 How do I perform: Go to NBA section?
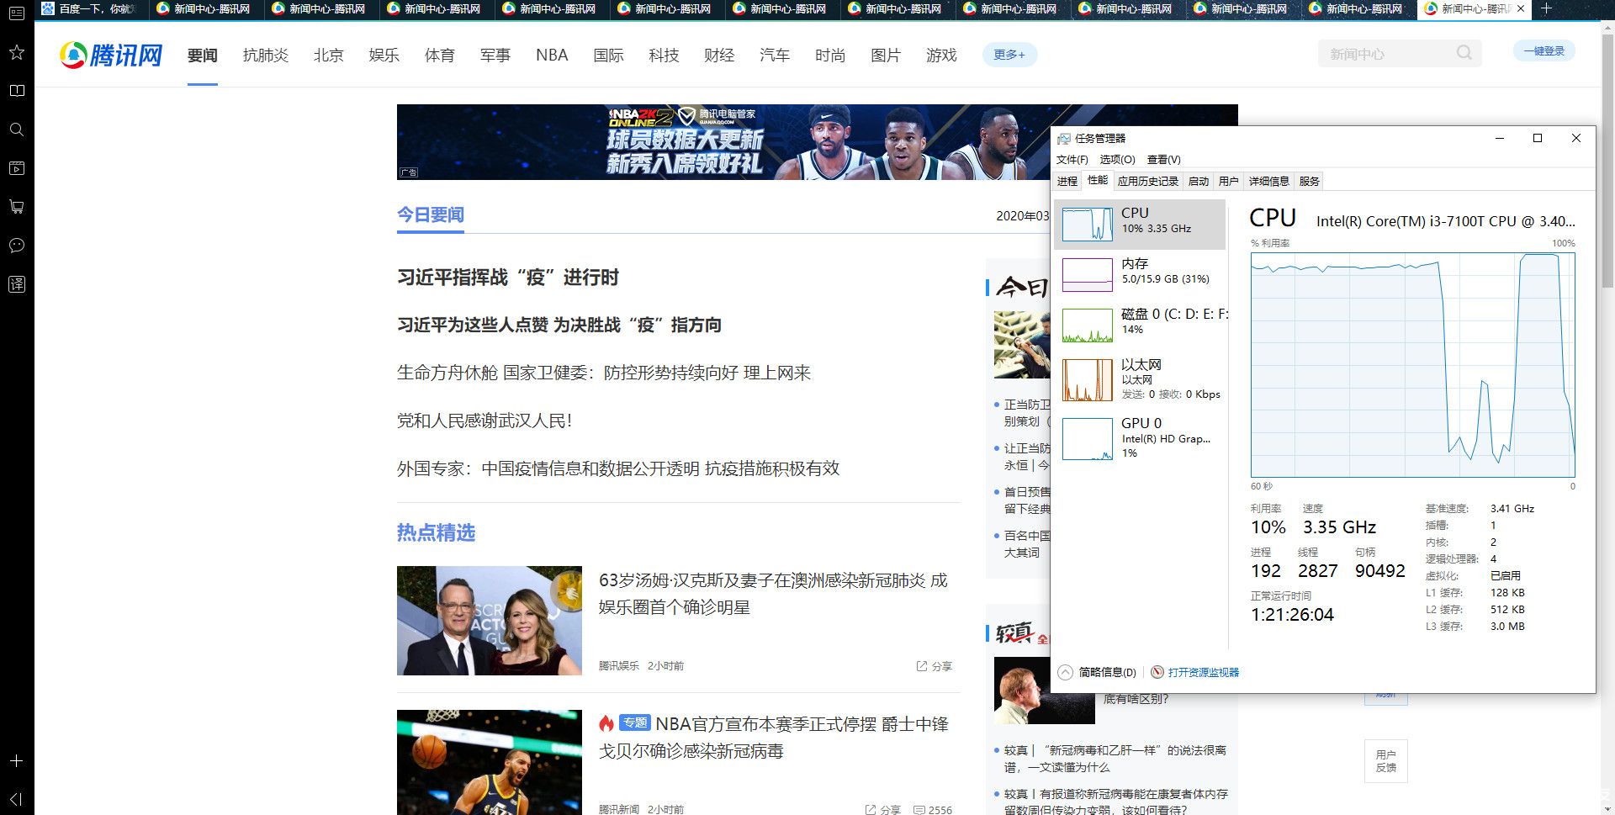(552, 55)
